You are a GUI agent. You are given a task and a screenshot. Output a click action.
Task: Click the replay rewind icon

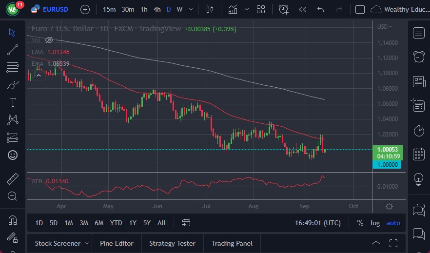click(x=302, y=9)
